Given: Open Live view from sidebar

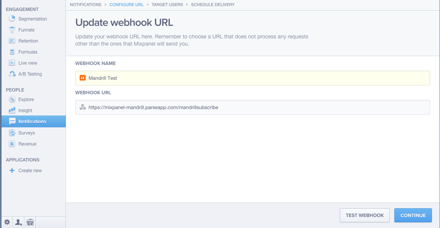Looking at the screenshot, I should click(x=28, y=63).
